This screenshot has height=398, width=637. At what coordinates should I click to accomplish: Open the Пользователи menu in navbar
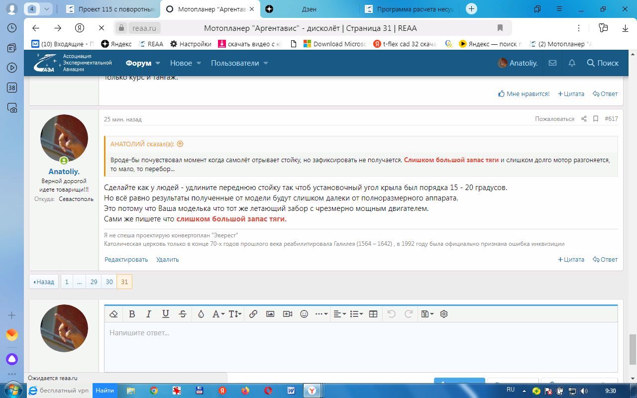tap(239, 63)
